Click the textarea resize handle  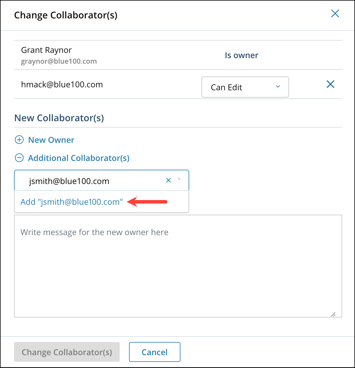pos(333,314)
